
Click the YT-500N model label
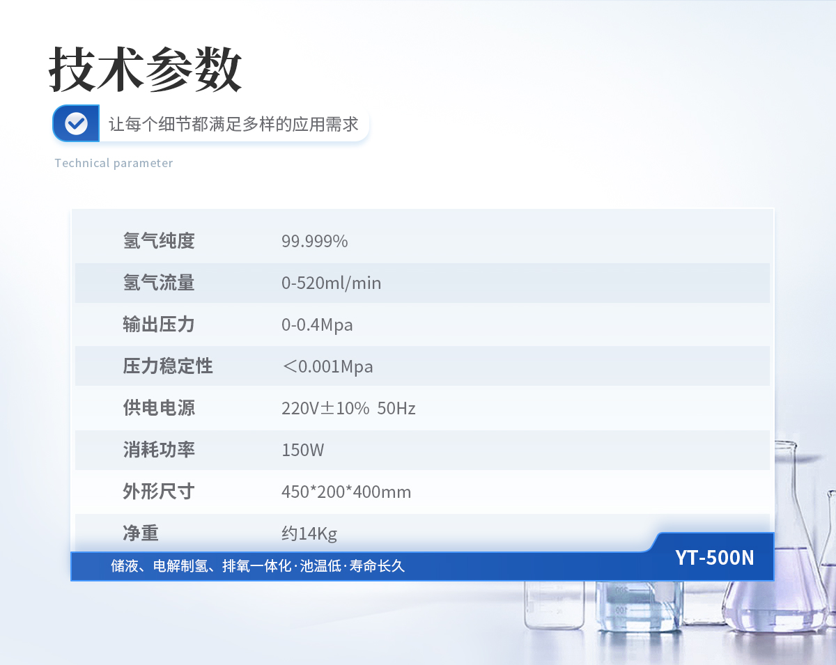(x=714, y=558)
